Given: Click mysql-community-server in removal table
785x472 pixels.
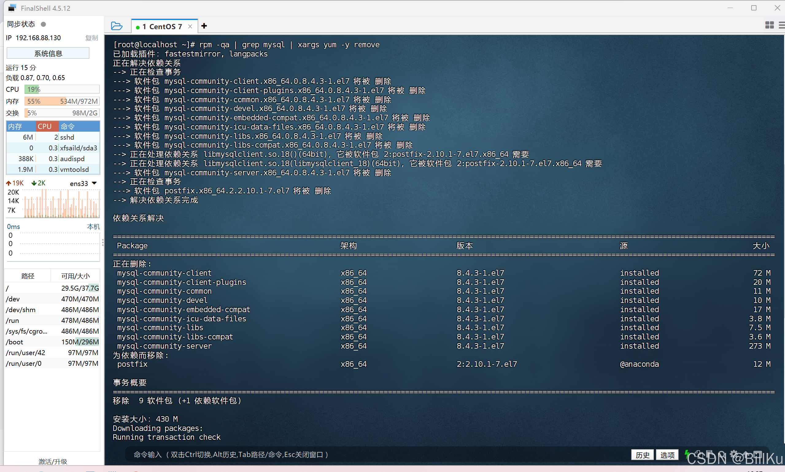Looking at the screenshot, I should point(164,346).
